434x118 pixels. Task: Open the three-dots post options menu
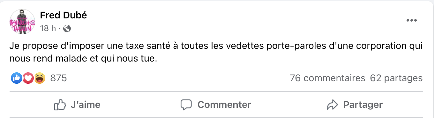412,21
